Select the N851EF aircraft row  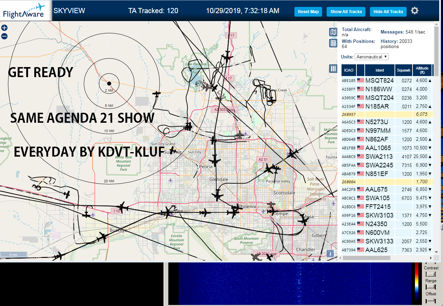(x=387, y=174)
